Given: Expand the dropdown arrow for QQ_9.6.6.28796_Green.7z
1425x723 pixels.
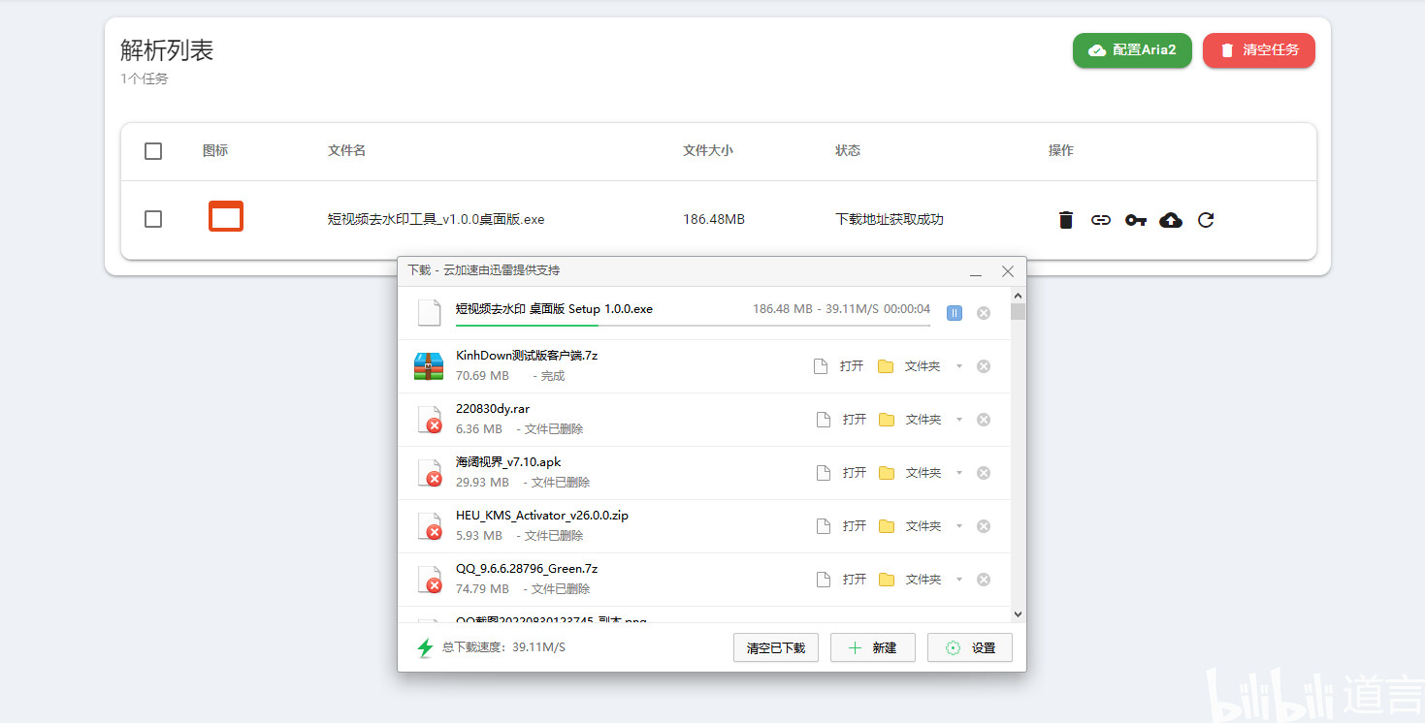Looking at the screenshot, I should (959, 580).
